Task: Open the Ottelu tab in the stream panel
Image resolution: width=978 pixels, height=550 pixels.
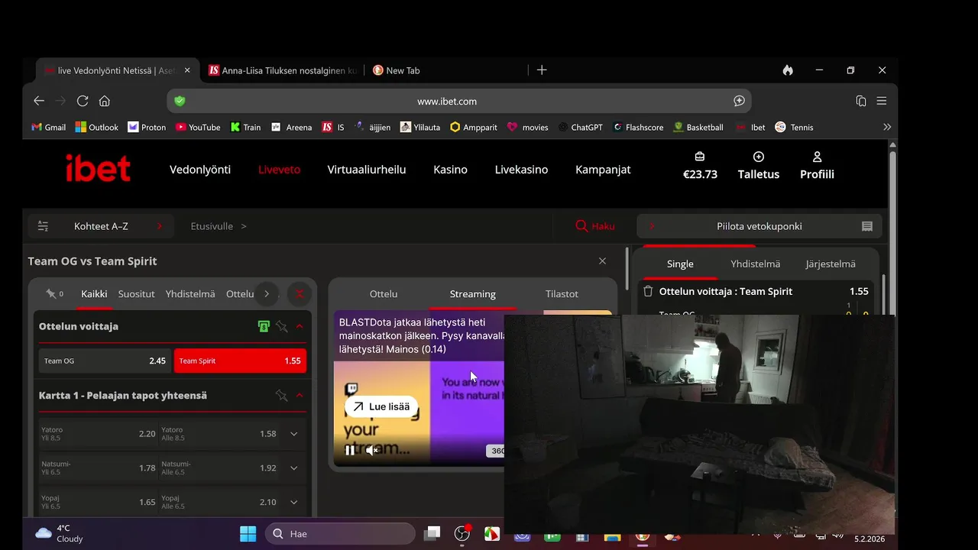Action: tap(384, 294)
